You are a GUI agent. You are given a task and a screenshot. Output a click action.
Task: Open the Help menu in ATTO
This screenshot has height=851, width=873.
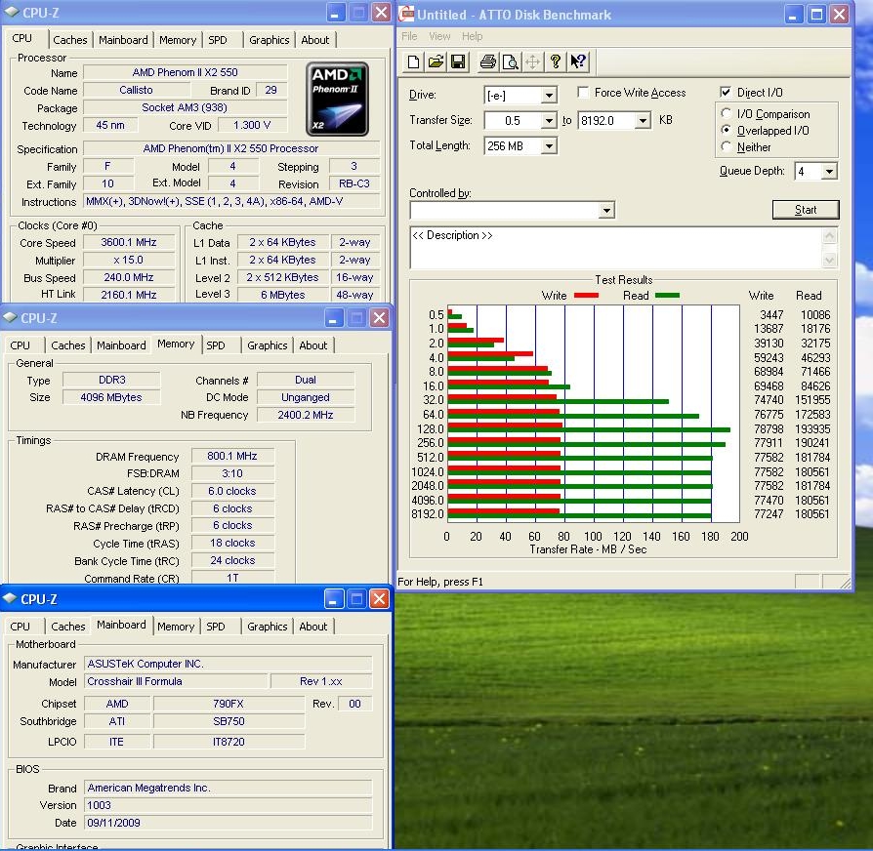point(472,36)
